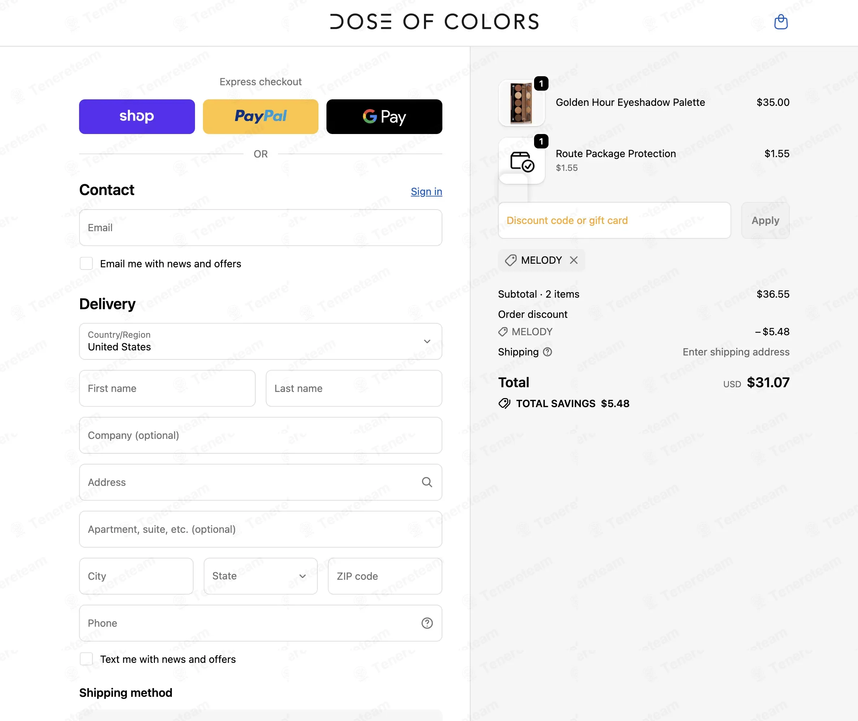
Task: Focus the Phone input field
Action: click(x=261, y=623)
